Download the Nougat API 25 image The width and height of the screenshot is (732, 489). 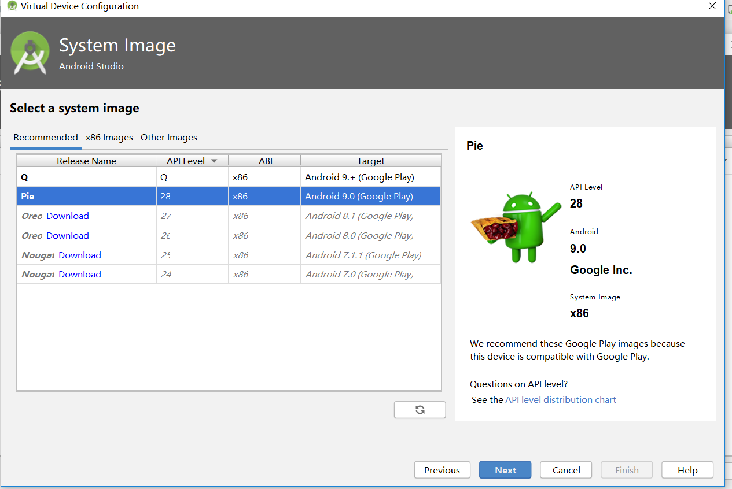[80, 255]
